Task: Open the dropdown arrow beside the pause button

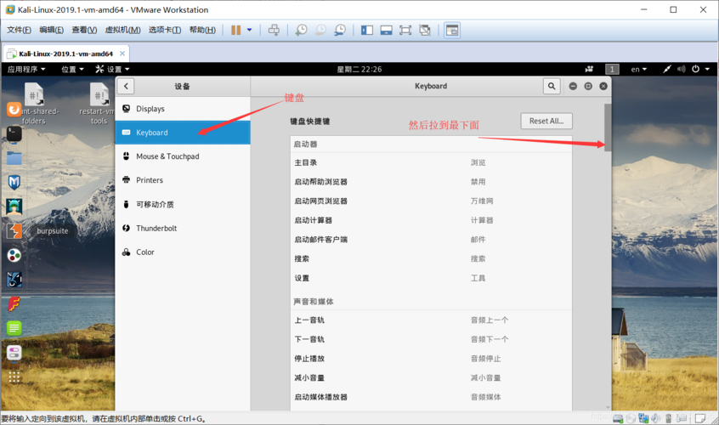Action: pos(250,31)
